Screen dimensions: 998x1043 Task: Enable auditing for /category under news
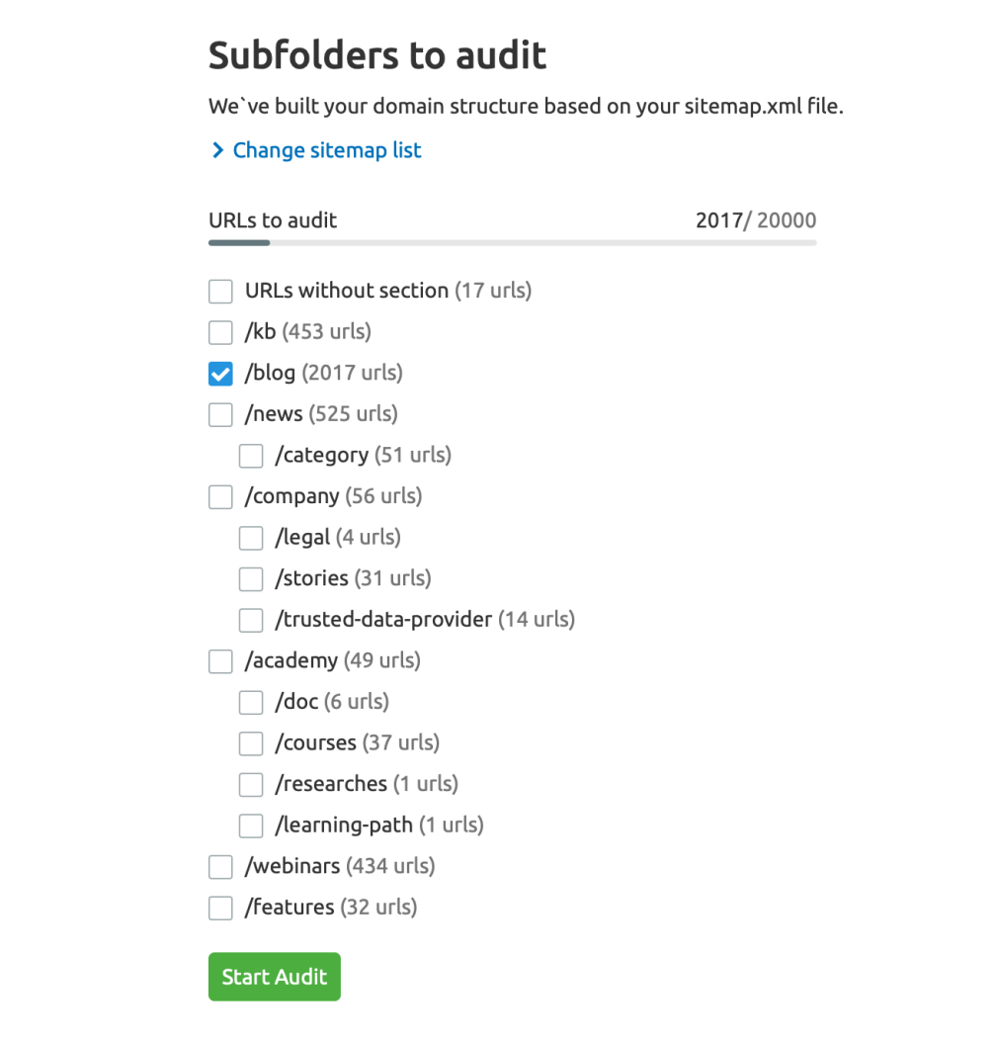coord(251,456)
